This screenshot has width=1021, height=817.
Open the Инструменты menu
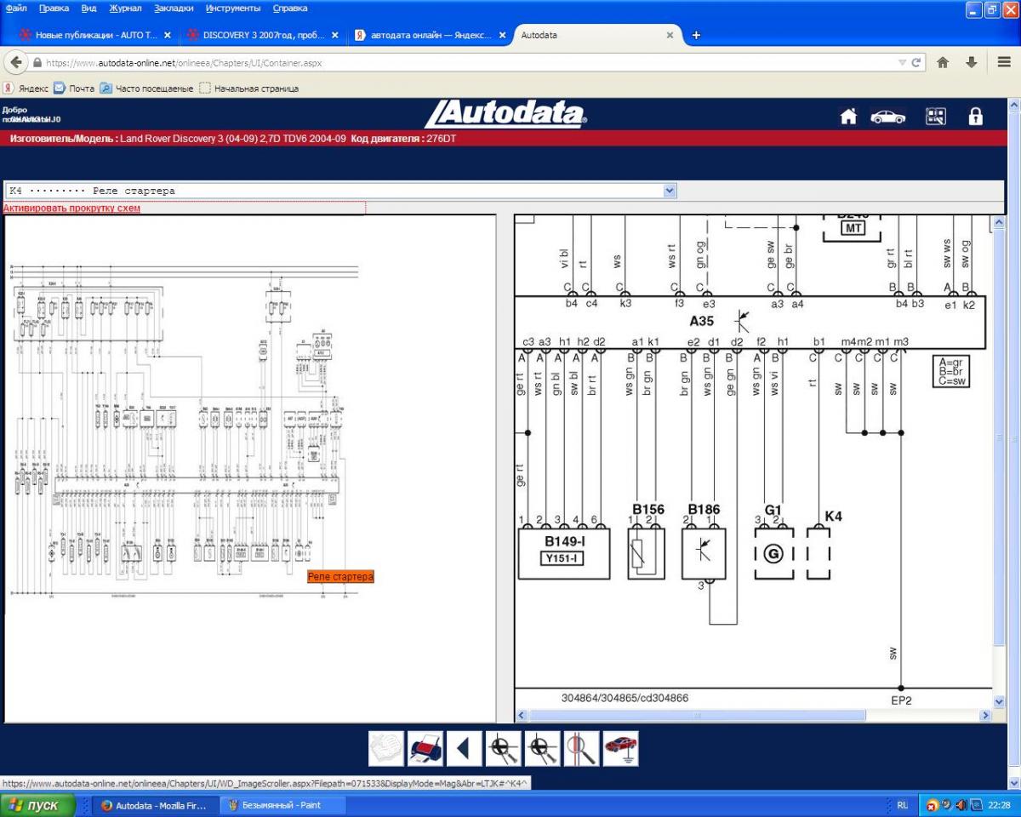click(233, 9)
